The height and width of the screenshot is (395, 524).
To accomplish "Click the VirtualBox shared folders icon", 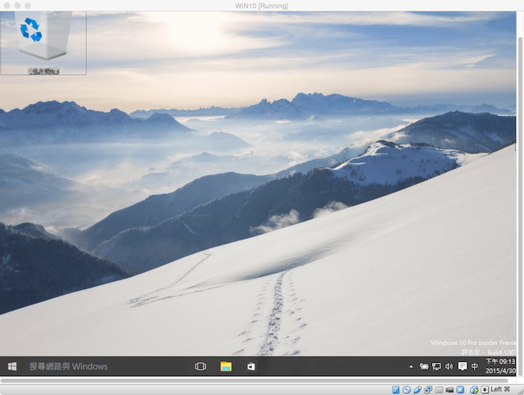I will (439, 390).
